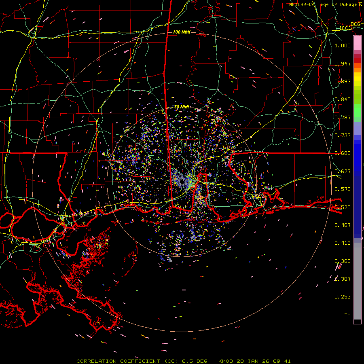364x364 pixels.
Task: Click the 0.947 scale value
Action: pos(343,63)
